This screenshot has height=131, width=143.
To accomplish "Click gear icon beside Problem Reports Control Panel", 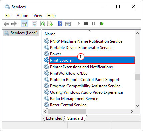I will coord(46,79).
